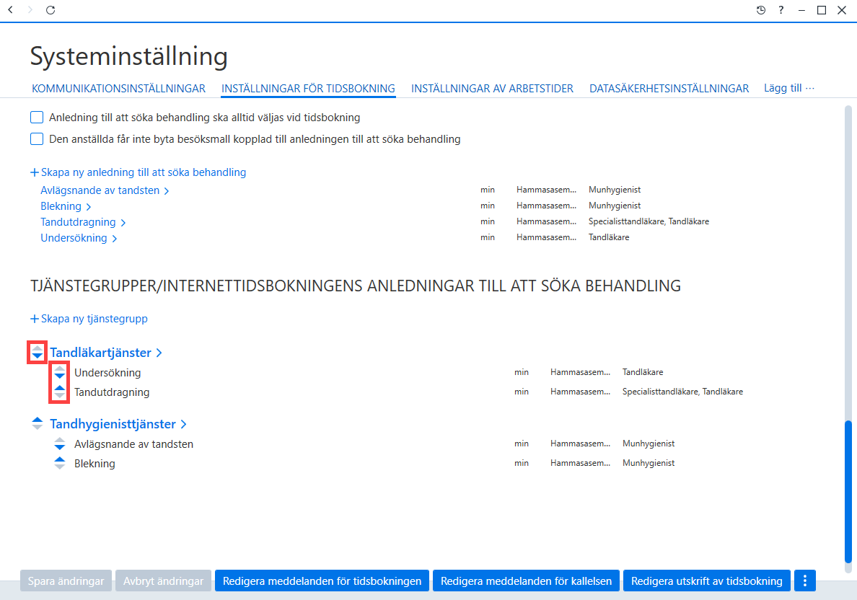
Task: Open 'Undersökning' reason link
Action: [74, 238]
